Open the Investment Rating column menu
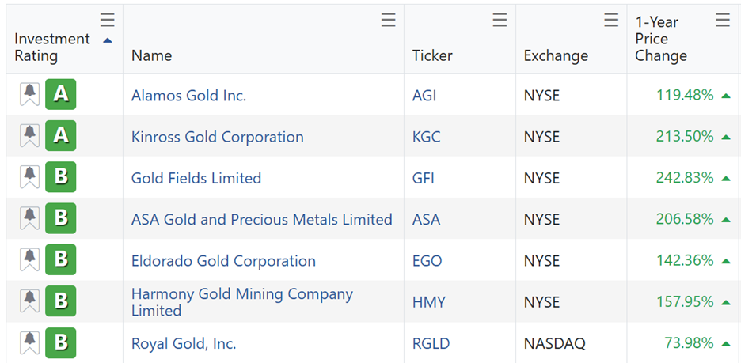The height and width of the screenshot is (363, 741). [x=108, y=21]
